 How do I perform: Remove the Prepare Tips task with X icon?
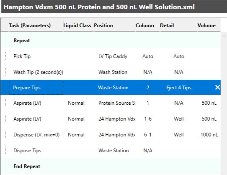[217, 87]
